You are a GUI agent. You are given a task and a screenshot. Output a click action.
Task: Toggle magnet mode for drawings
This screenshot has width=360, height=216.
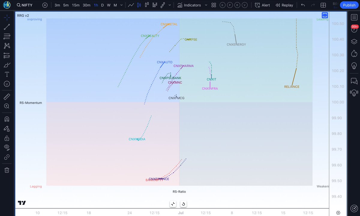point(7,119)
